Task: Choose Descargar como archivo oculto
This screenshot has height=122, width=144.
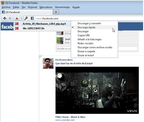Action: coord(94,47)
